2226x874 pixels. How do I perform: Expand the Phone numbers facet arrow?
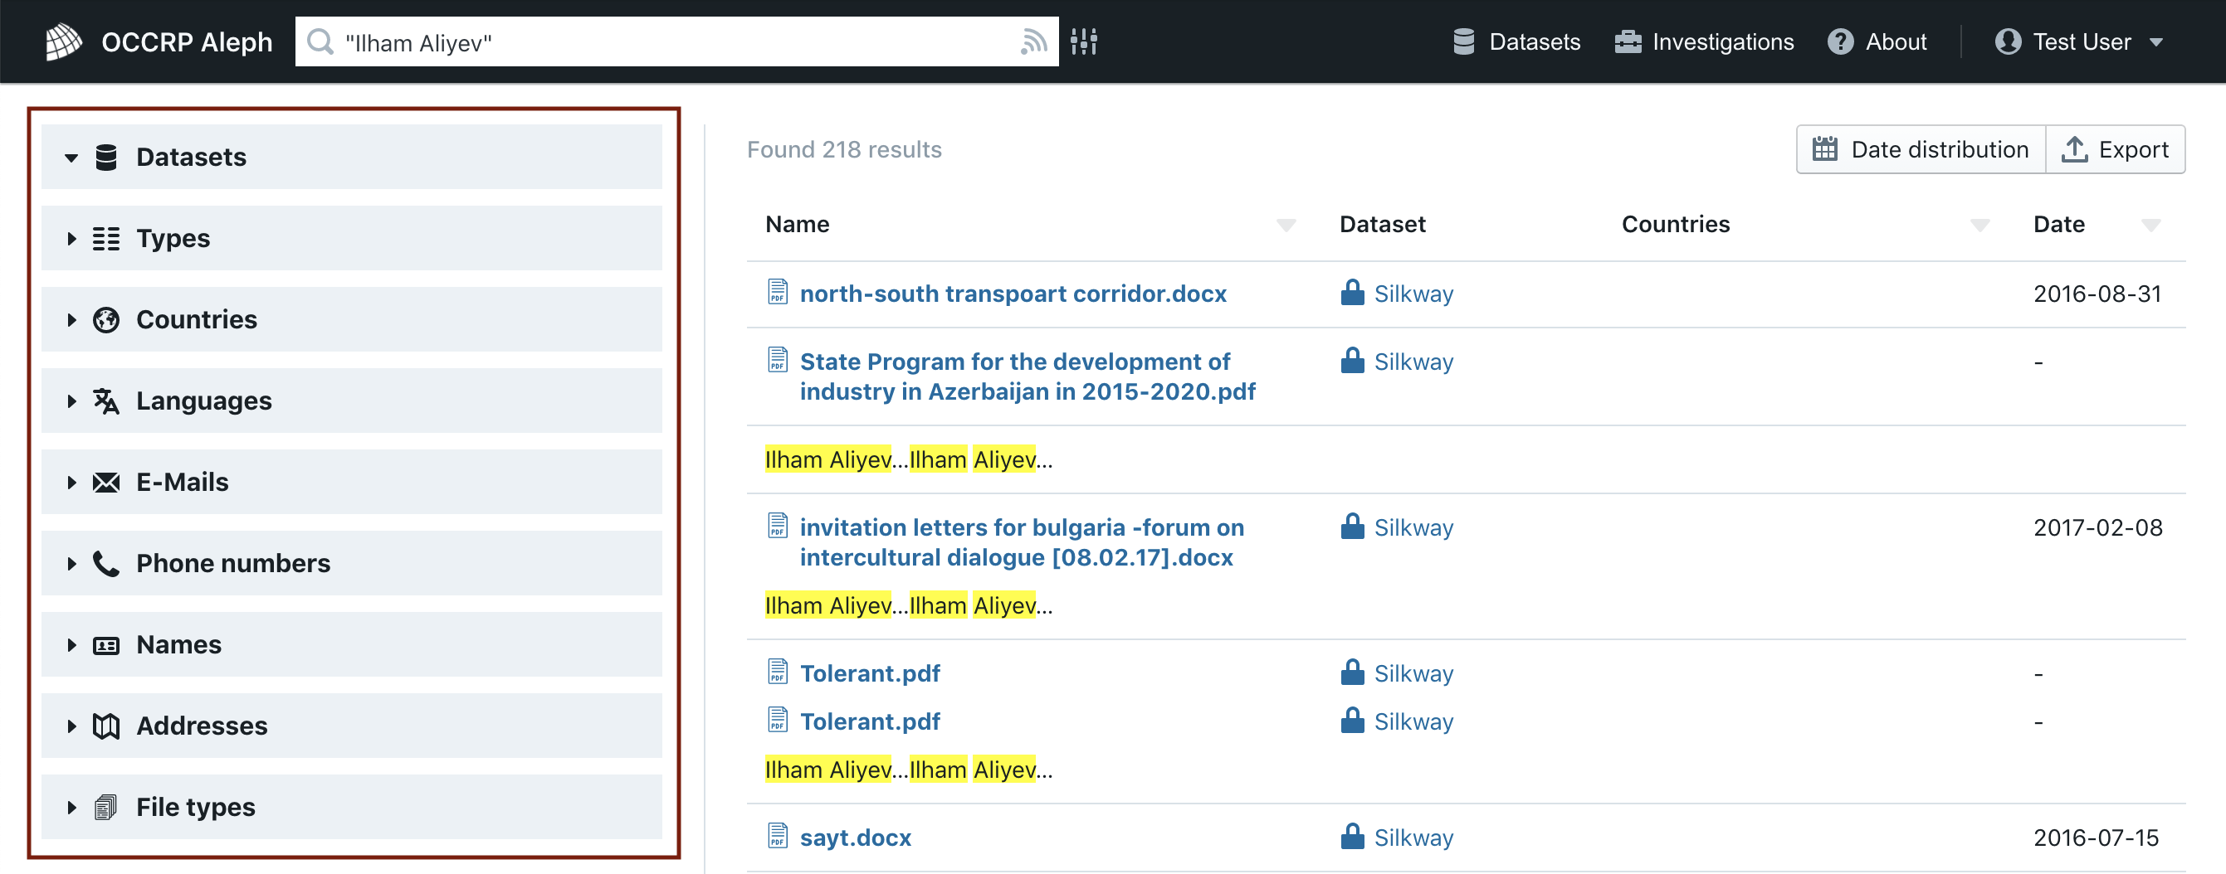click(71, 563)
